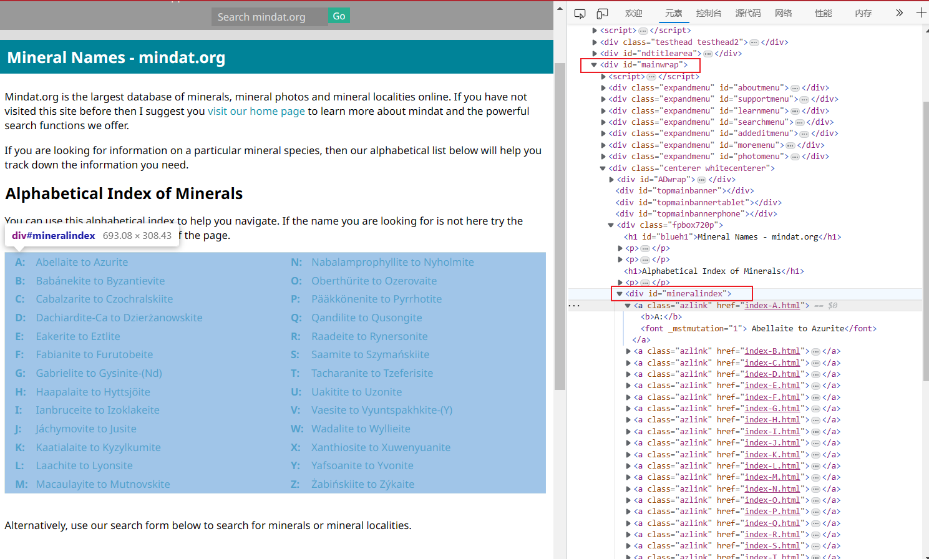Open G: Gabrielite to Gysinite-(Nd) index
The height and width of the screenshot is (559, 929).
[x=89, y=373]
